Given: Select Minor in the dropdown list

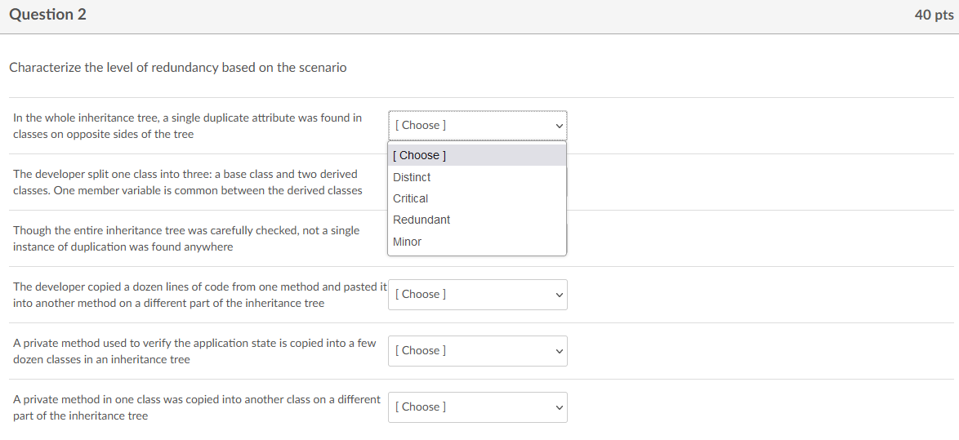Looking at the screenshot, I should [x=408, y=242].
